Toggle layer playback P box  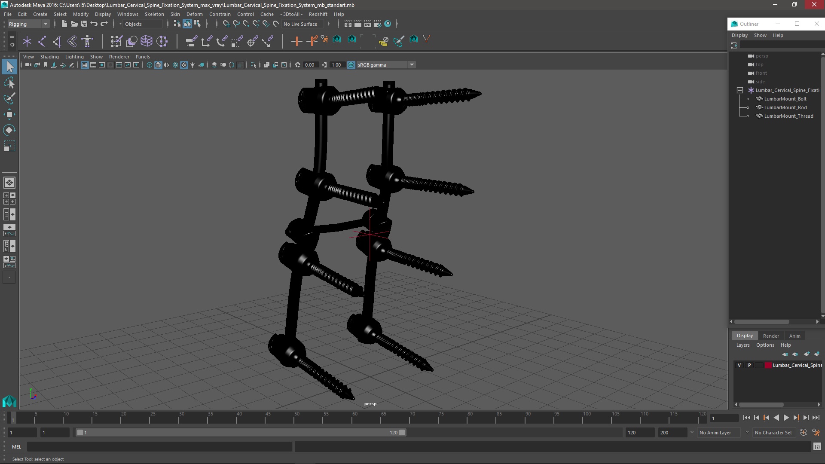pos(749,365)
